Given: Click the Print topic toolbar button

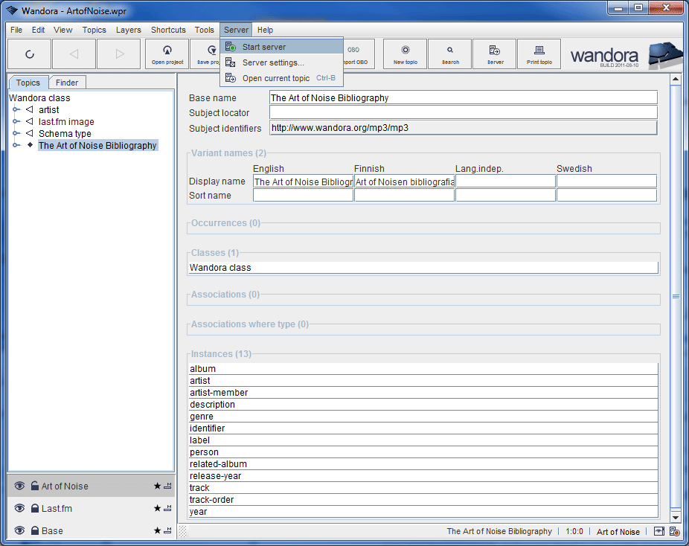Looking at the screenshot, I should pos(539,54).
